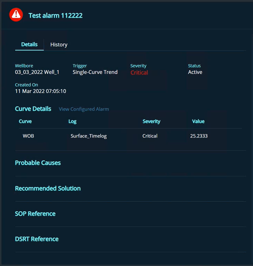Expand the Probable Causes section
This screenshot has height=266, width=253.
click(38, 163)
